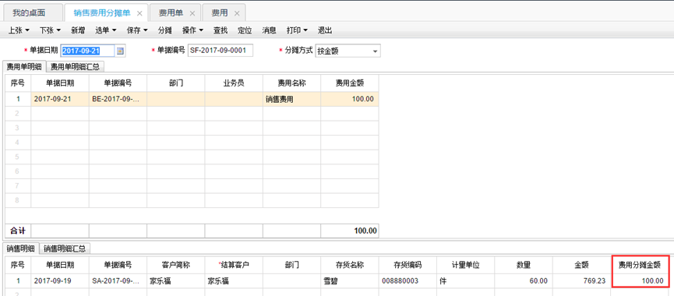
Task: Click the 费用金额 column header in expense table
Action: click(350, 83)
